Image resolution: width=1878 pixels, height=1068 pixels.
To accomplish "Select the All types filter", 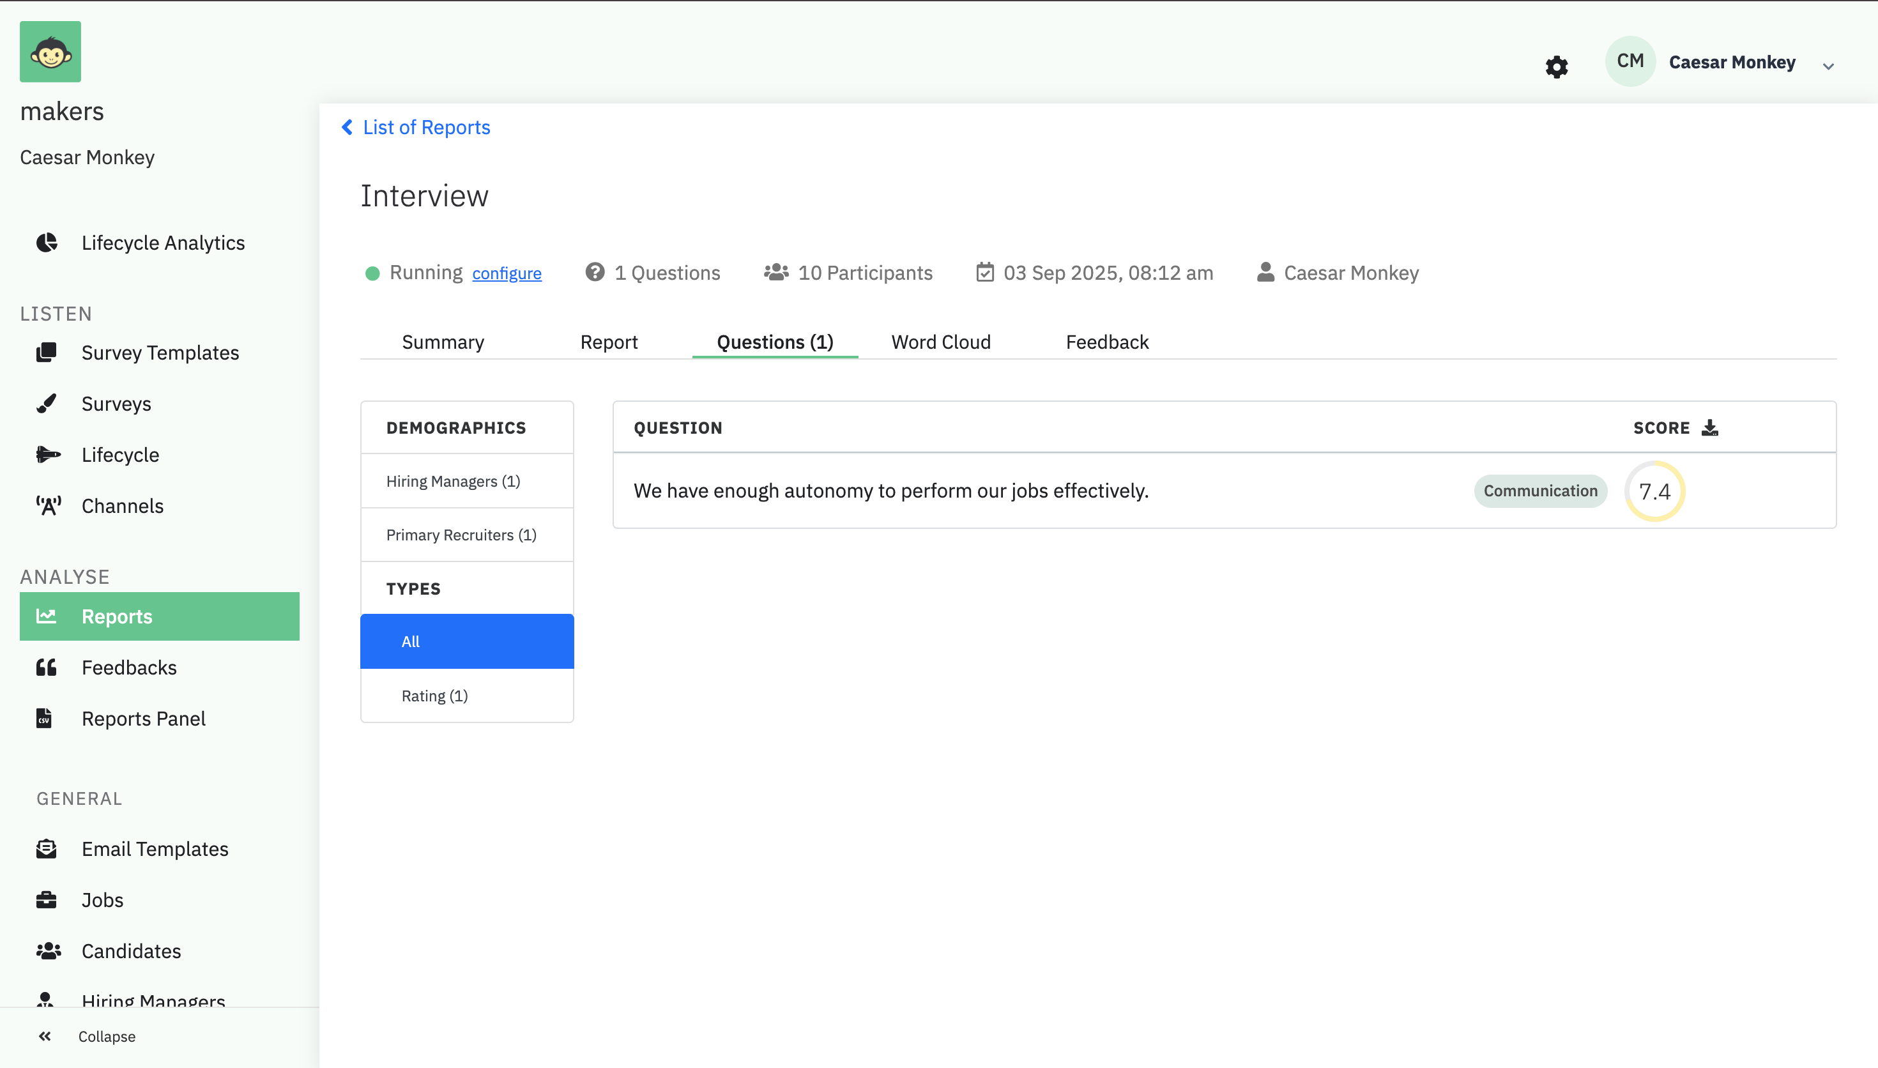I will (x=467, y=641).
